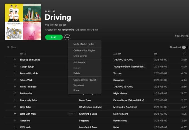The height and width of the screenshot is (130, 189).
Task: Open Of Monsters and Men artist link
Action: click(91, 107)
